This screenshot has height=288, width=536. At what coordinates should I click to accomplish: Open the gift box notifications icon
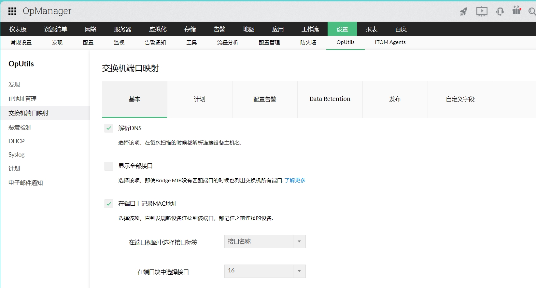516,11
